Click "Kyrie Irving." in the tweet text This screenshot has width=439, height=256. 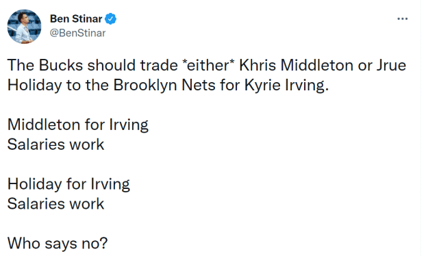point(286,85)
